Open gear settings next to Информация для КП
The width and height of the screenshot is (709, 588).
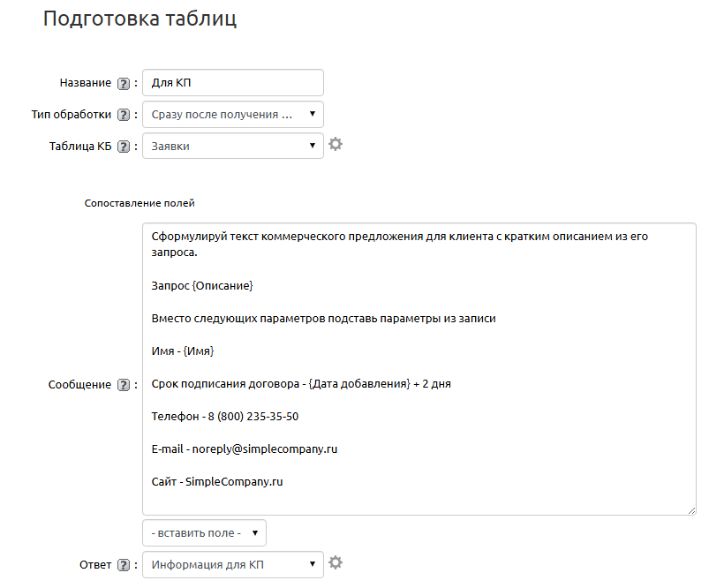pos(336,562)
